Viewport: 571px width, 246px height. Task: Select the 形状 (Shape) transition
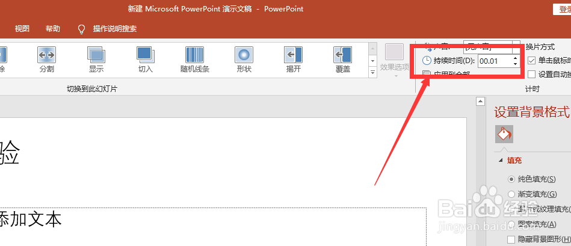click(244, 60)
